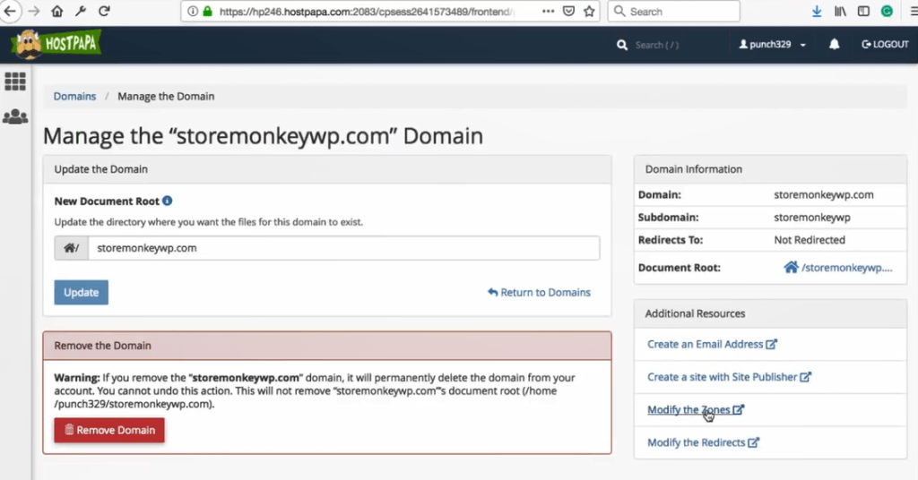
Task: Bookmark this page with the star icon
Action: click(x=589, y=11)
